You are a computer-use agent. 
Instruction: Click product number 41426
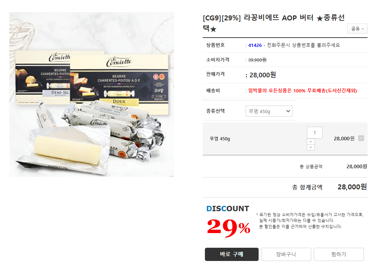[255, 45]
